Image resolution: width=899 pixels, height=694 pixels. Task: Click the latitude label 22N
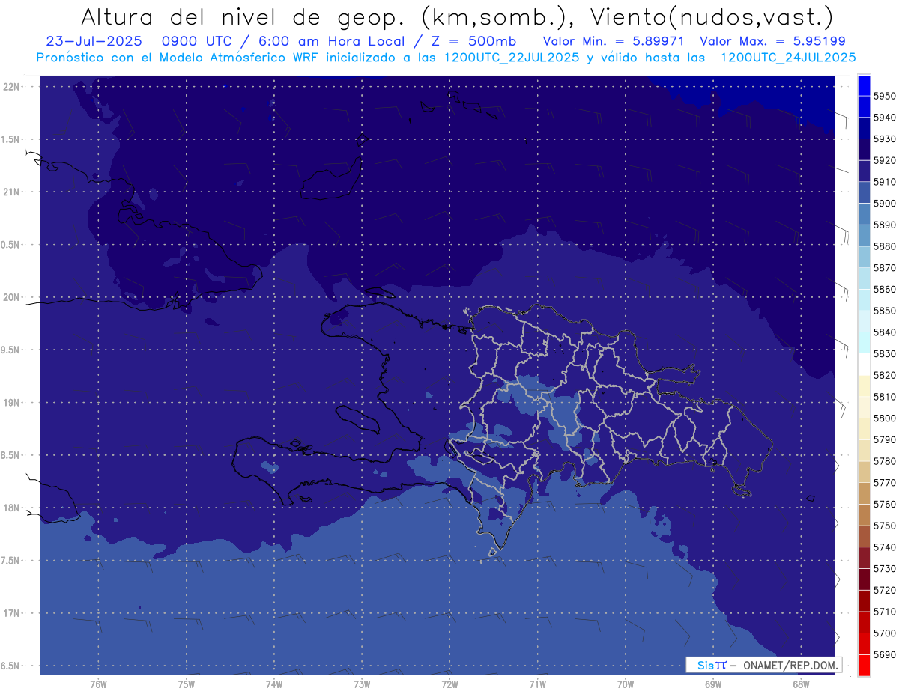pyautogui.click(x=12, y=87)
